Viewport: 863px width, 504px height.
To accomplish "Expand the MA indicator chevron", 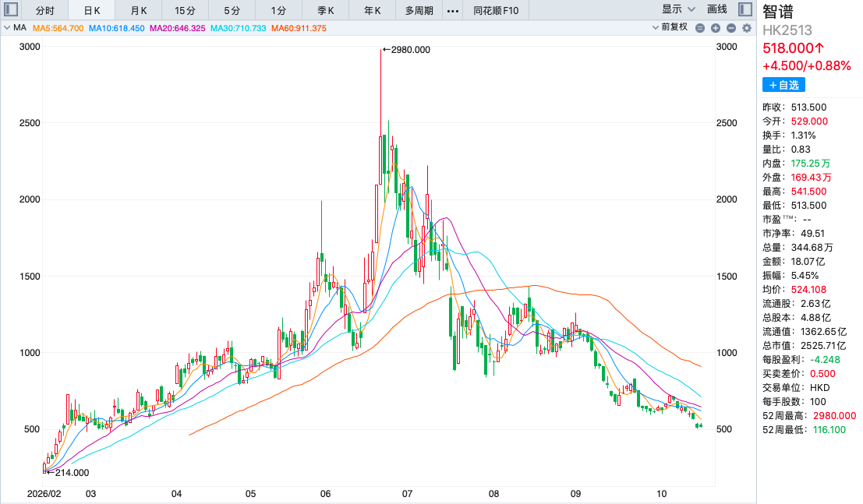I will (x=6, y=27).
